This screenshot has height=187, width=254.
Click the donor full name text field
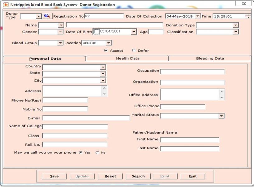coord(114,25)
